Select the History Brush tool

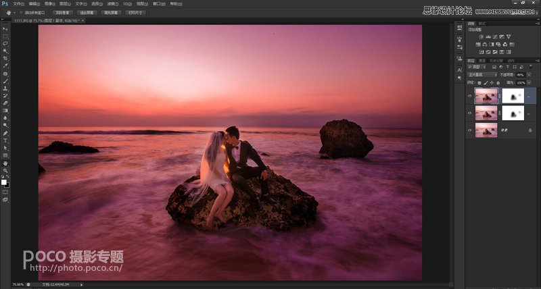[5, 96]
